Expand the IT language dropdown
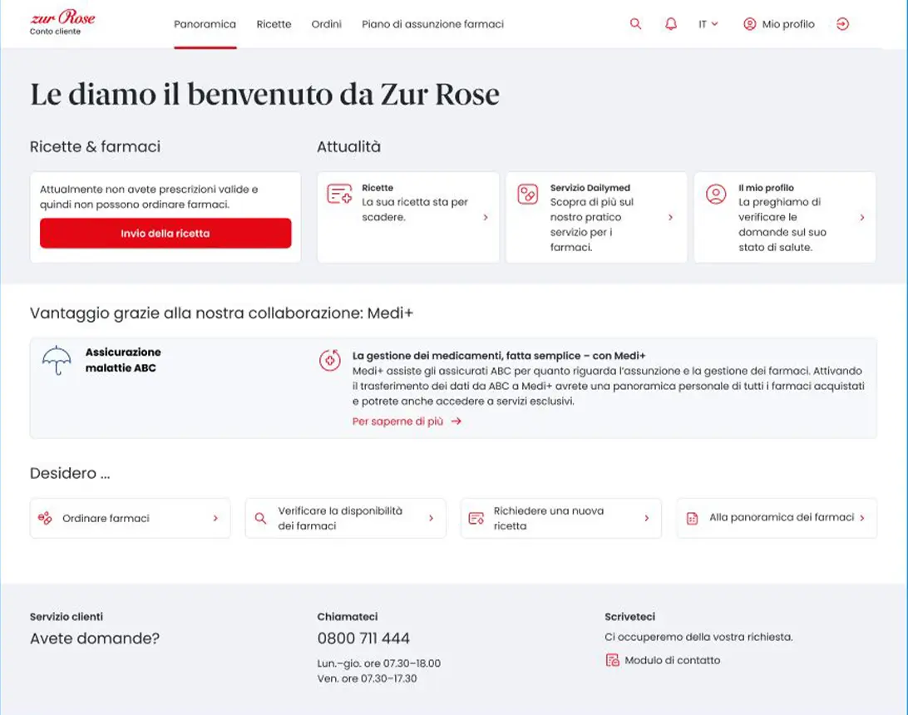The width and height of the screenshot is (908, 715). coord(708,24)
